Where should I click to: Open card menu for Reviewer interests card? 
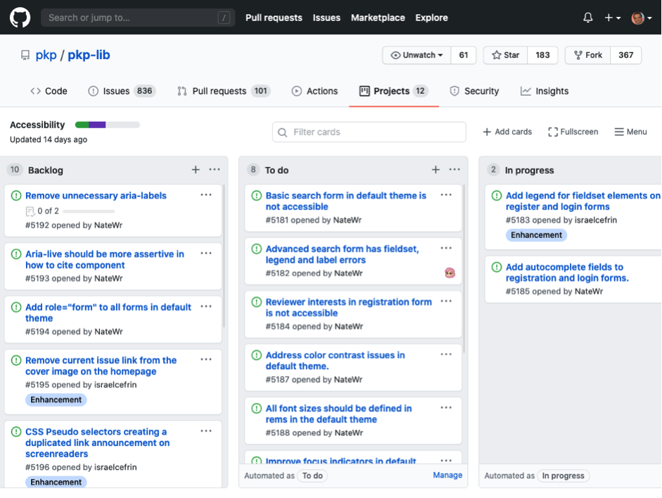446,301
